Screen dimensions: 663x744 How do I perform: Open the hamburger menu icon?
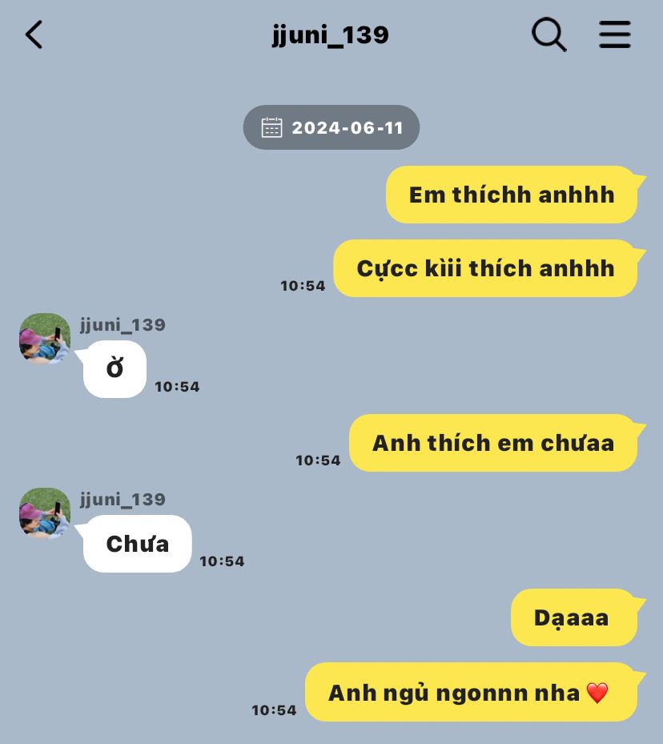pyautogui.click(x=615, y=34)
